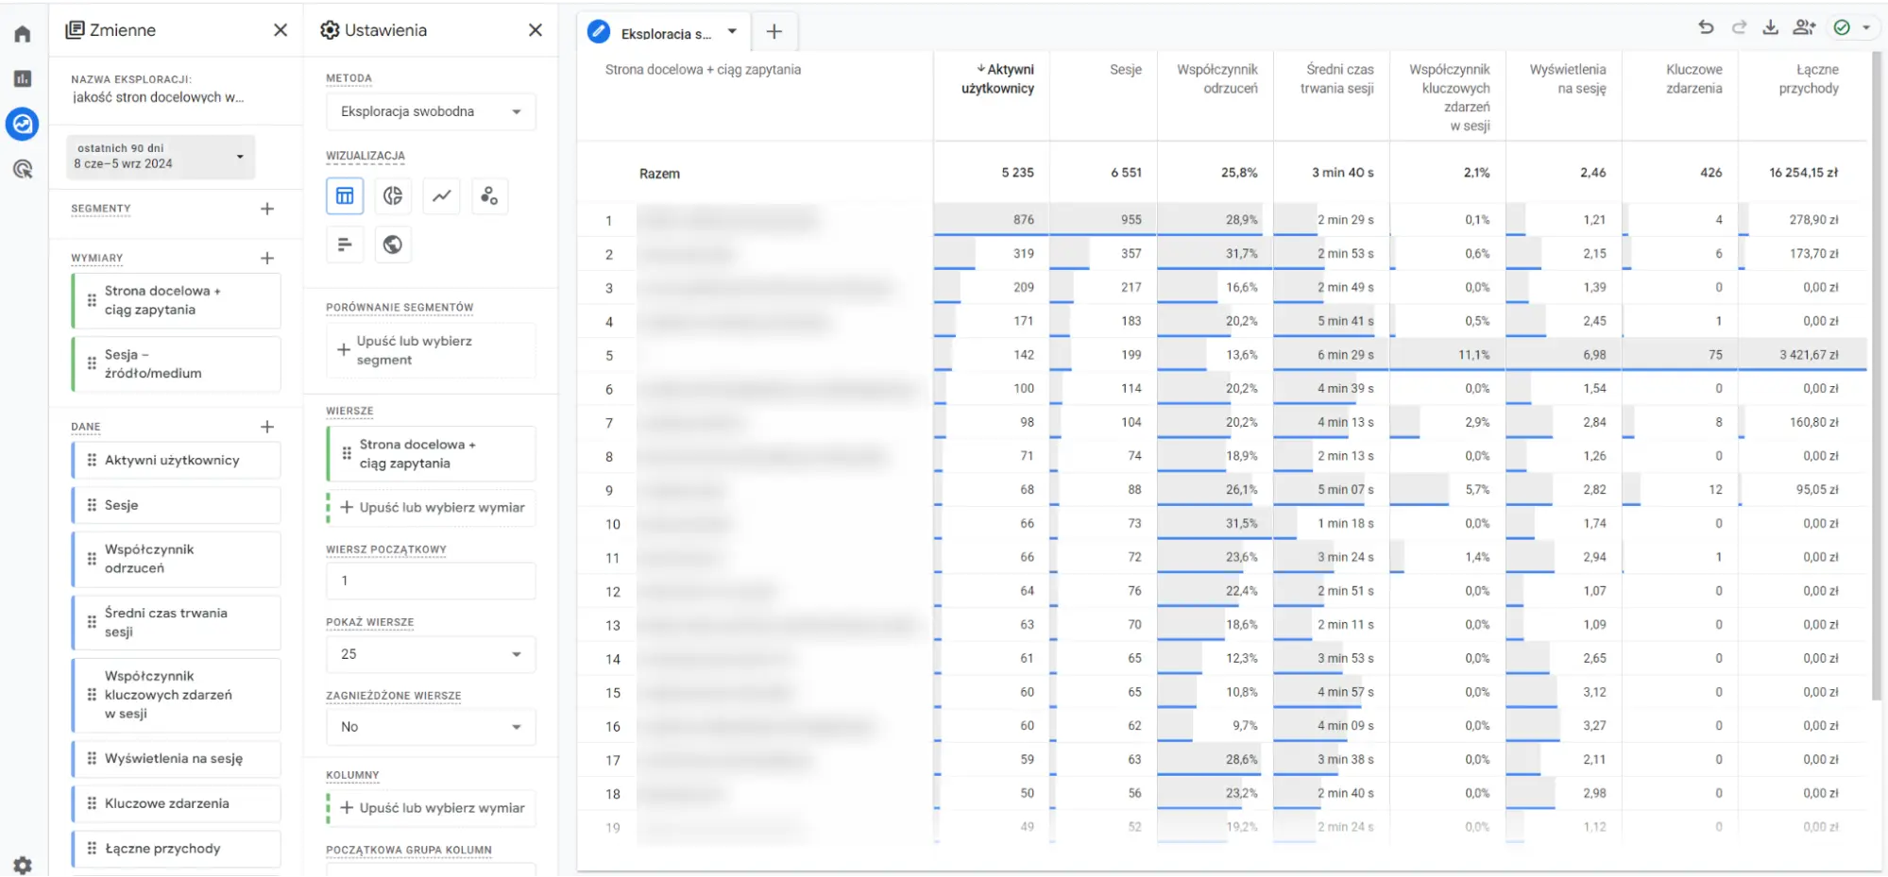
Task: Sort by the Aktywni użytkownicy column header
Action: click(997, 79)
